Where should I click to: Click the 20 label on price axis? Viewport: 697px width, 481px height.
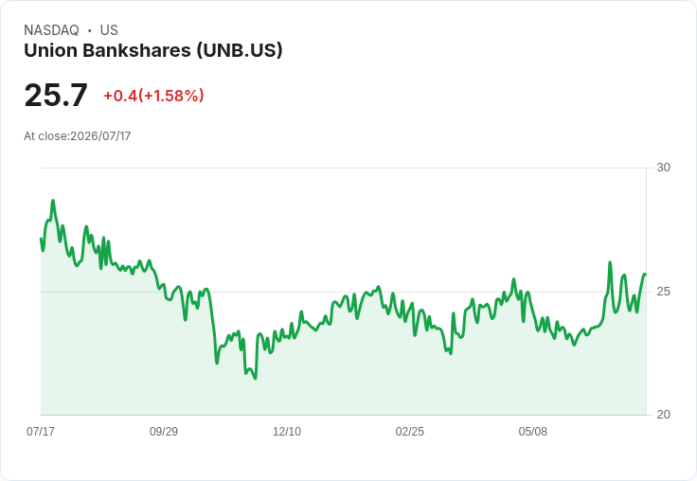[663, 415]
